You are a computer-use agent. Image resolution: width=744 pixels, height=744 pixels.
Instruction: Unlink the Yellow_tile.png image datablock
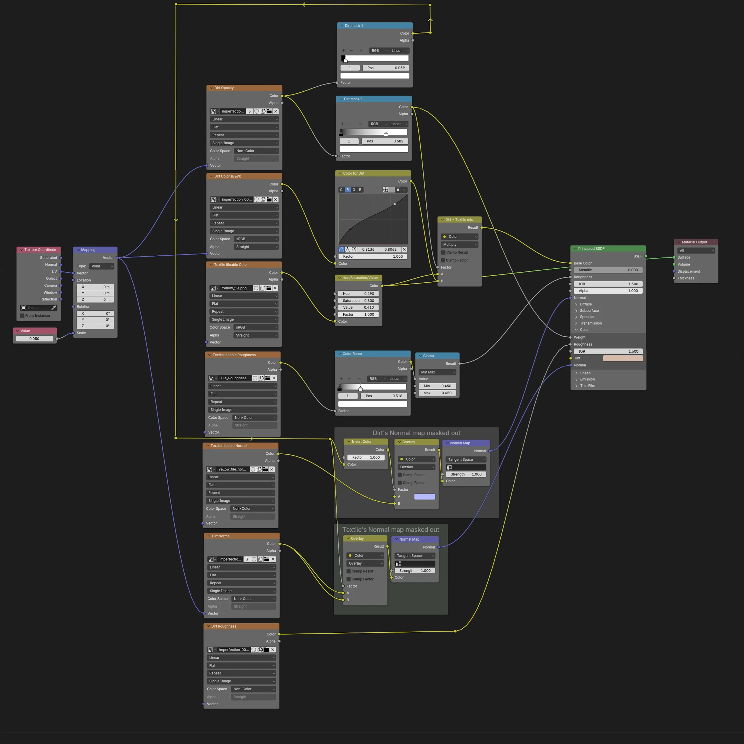[275, 288]
